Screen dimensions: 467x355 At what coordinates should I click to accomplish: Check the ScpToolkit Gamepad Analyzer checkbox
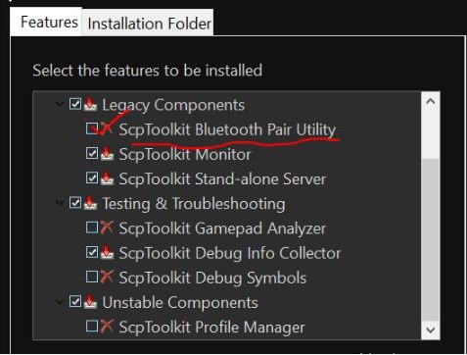click(92, 228)
